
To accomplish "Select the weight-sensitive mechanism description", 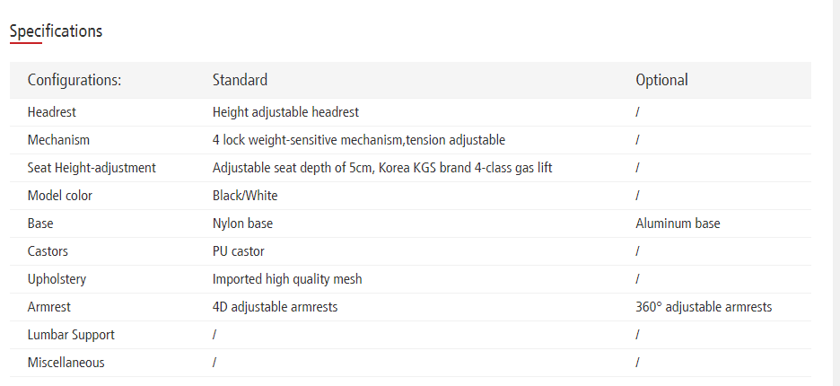I will (358, 140).
